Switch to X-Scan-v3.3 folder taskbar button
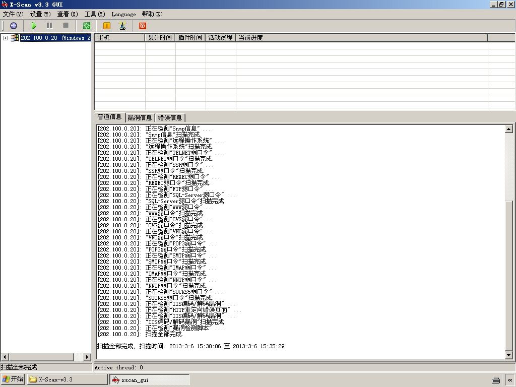Image resolution: width=516 pixels, height=387 pixels. click(67, 379)
